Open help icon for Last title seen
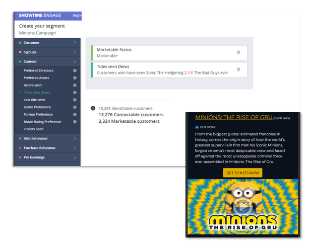The width and height of the screenshot is (318, 243). [x=75, y=100]
